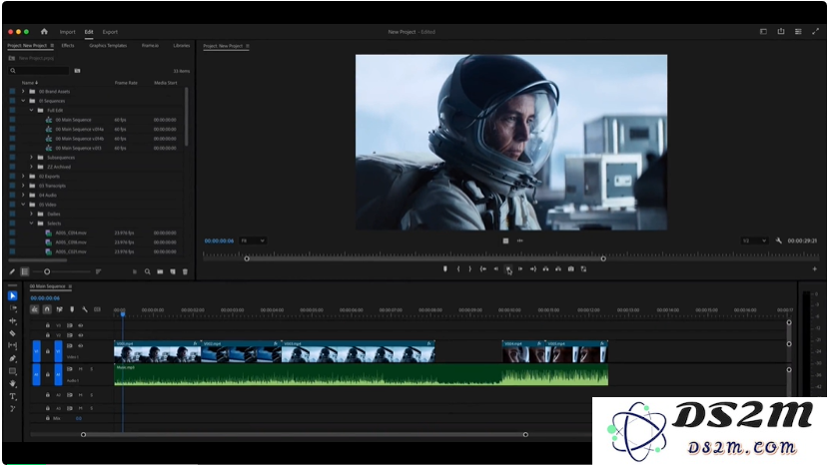Click the Find magnifier in project panel footer
The height and width of the screenshot is (465, 830).
(148, 271)
